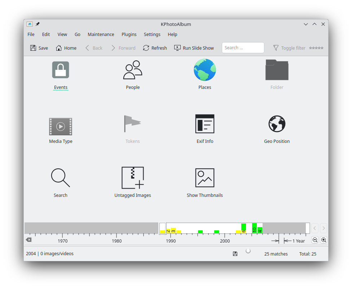The height and width of the screenshot is (289, 352).
Task: Open the Exif Info browser
Action: pyautogui.click(x=204, y=125)
